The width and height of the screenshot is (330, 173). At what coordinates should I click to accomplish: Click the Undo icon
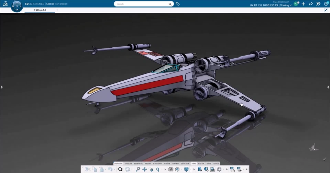pos(110,169)
